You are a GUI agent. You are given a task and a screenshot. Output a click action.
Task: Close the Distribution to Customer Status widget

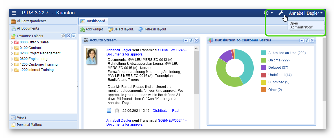coord(312,40)
